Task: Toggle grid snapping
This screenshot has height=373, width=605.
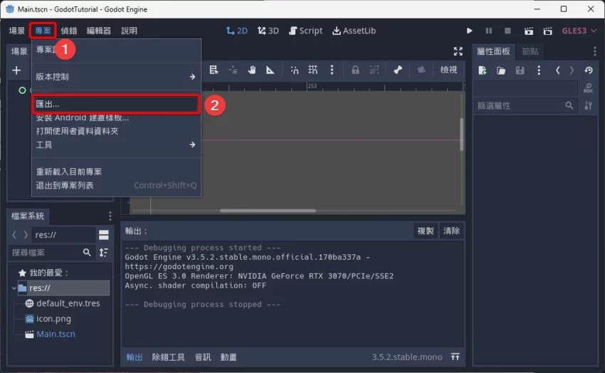Action: click(x=313, y=70)
